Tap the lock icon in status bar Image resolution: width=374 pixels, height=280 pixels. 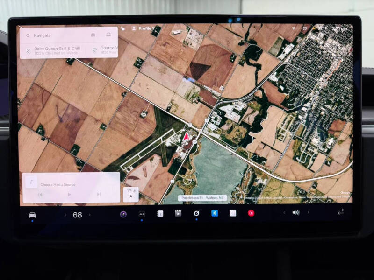(122, 28)
